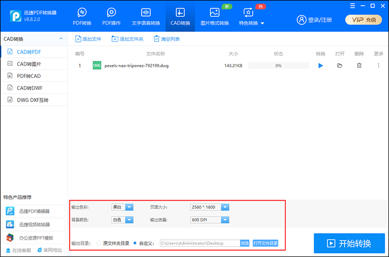This screenshot has height=257, width=389.
Task: Delete the file with trash icon
Action: [359, 66]
